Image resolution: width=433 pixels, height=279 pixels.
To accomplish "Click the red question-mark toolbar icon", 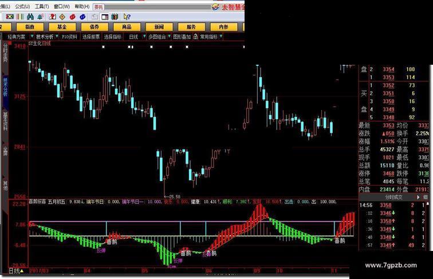I will pyautogui.click(x=52, y=17).
